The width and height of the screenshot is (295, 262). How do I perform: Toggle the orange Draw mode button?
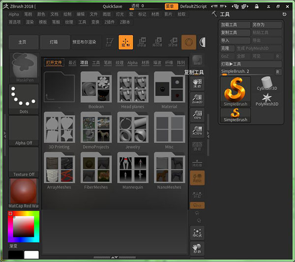point(126,42)
